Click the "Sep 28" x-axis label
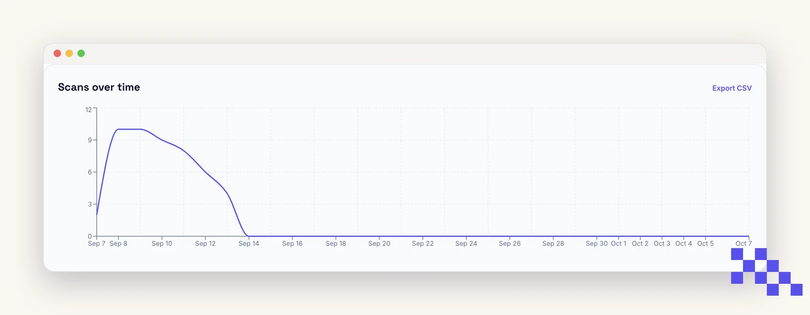Viewport: 810px width, 315px height. click(553, 243)
